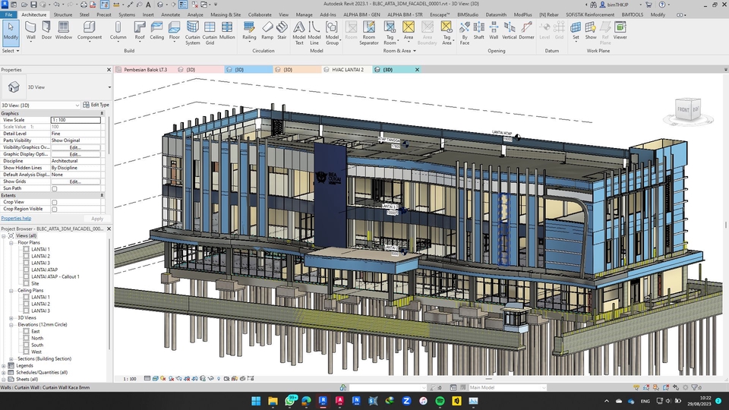
Task: Open the LANTAI 2 floor plan
Action: pos(40,256)
